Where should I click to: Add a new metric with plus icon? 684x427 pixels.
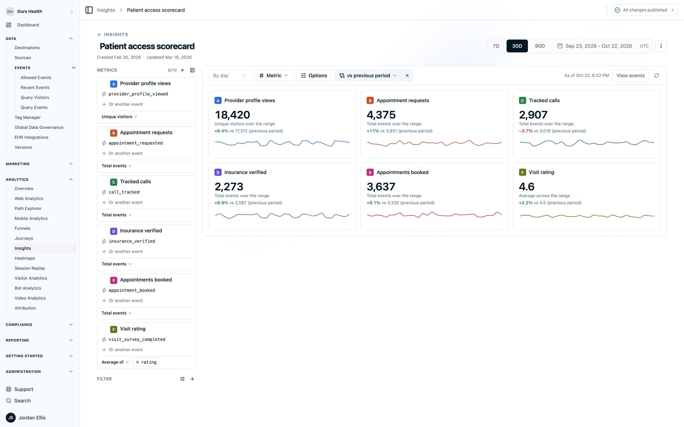pyautogui.click(x=182, y=70)
